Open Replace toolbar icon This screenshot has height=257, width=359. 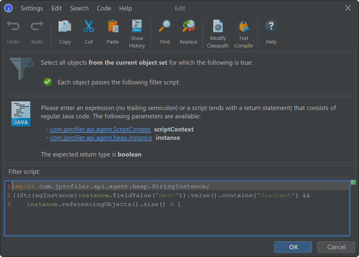[x=188, y=26]
